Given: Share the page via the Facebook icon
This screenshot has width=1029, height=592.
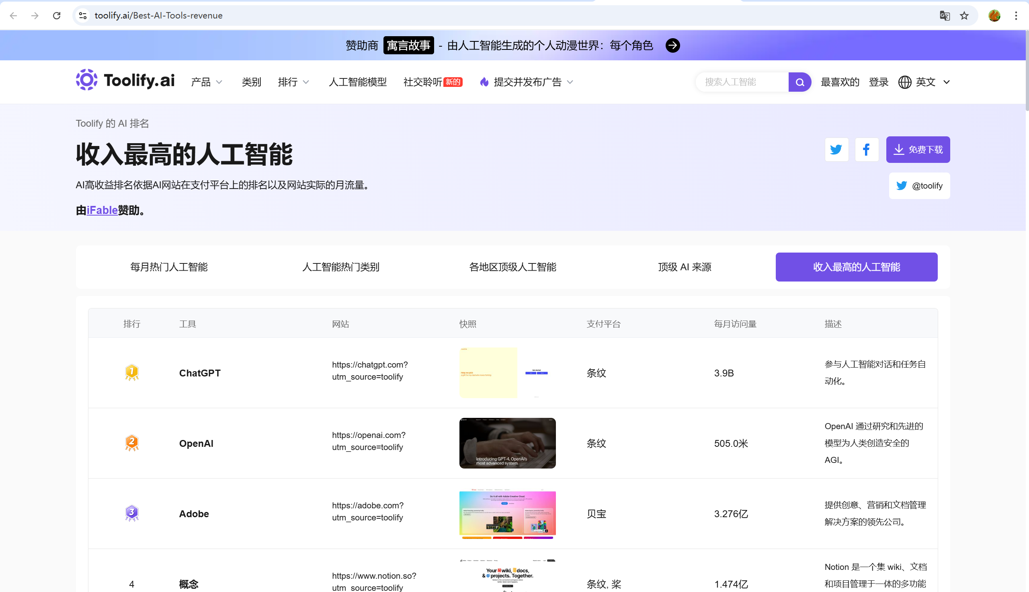Looking at the screenshot, I should (867, 149).
